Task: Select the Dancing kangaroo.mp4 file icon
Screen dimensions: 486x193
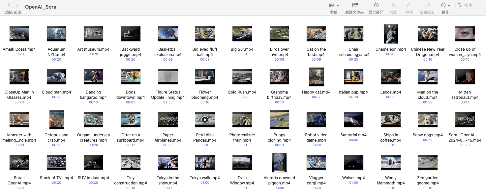Action: (x=93, y=77)
